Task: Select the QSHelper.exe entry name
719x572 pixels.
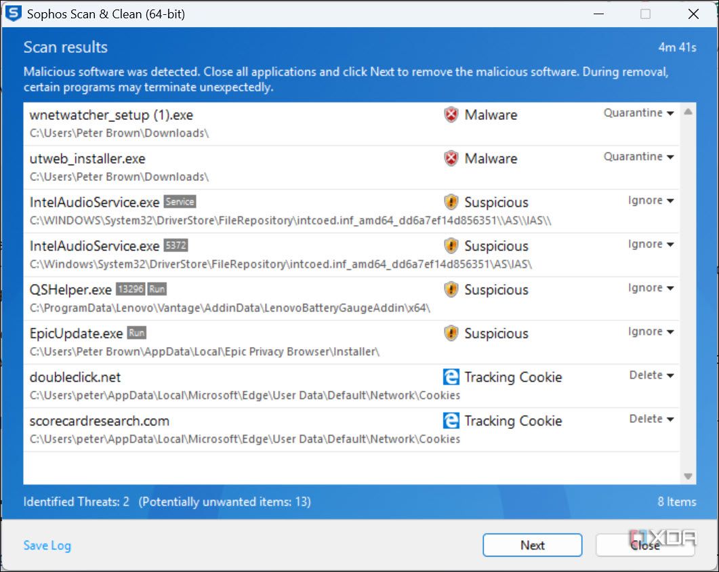Action: coord(70,289)
